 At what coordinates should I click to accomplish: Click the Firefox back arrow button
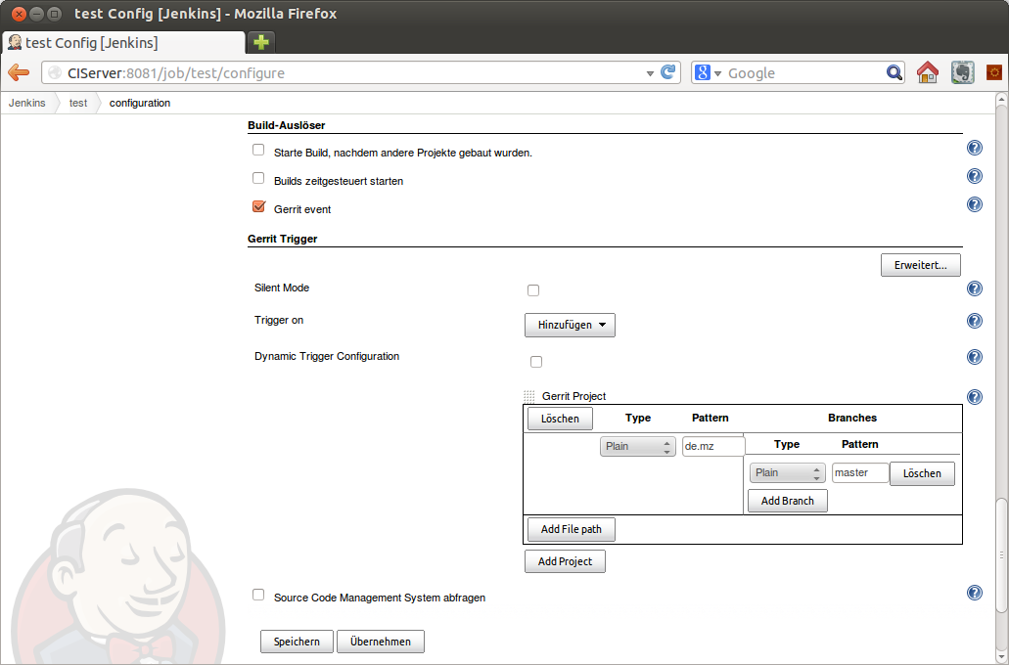pos(19,72)
